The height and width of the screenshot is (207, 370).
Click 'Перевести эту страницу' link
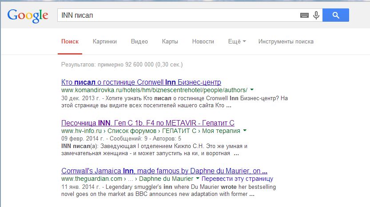[237, 179]
